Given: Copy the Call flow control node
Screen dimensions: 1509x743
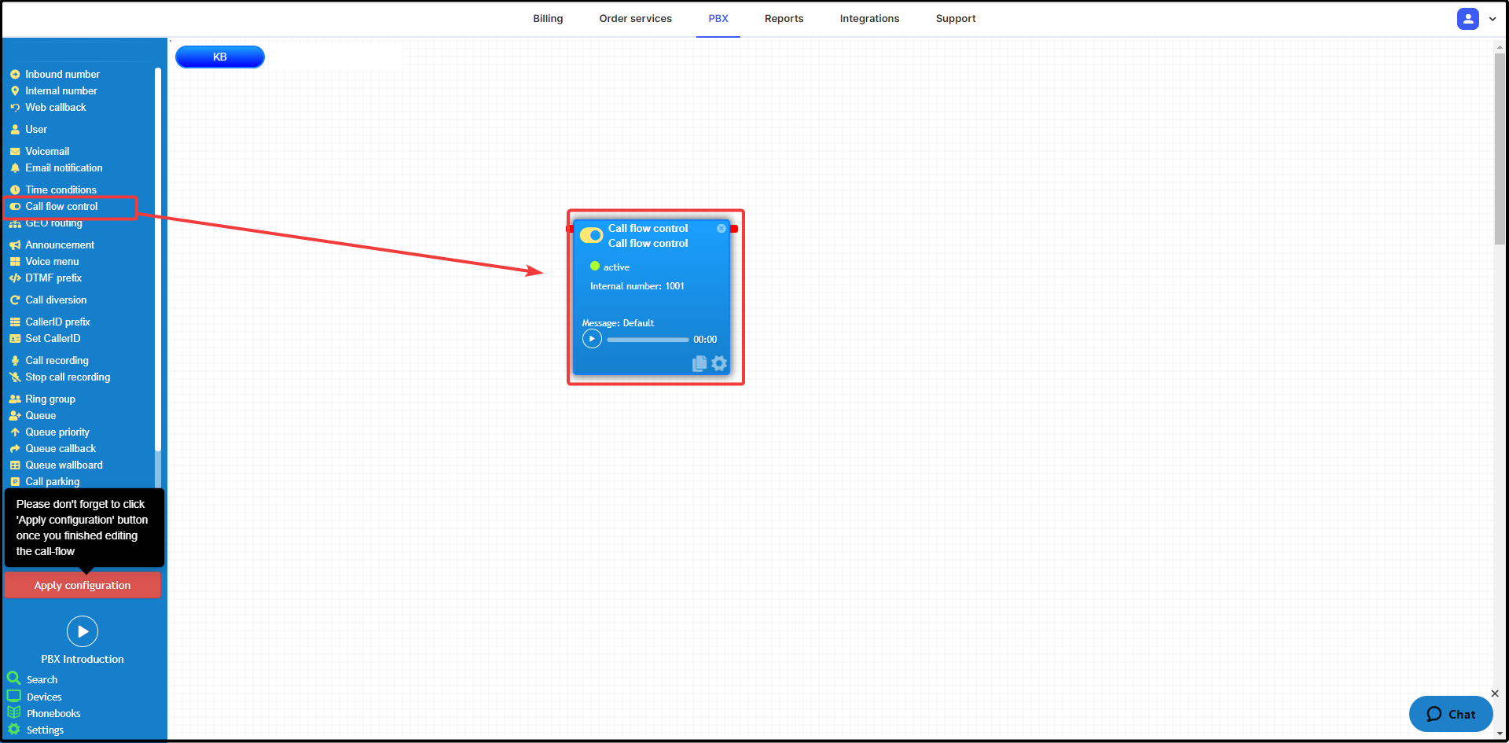Looking at the screenshot, I should click(699, 363).
